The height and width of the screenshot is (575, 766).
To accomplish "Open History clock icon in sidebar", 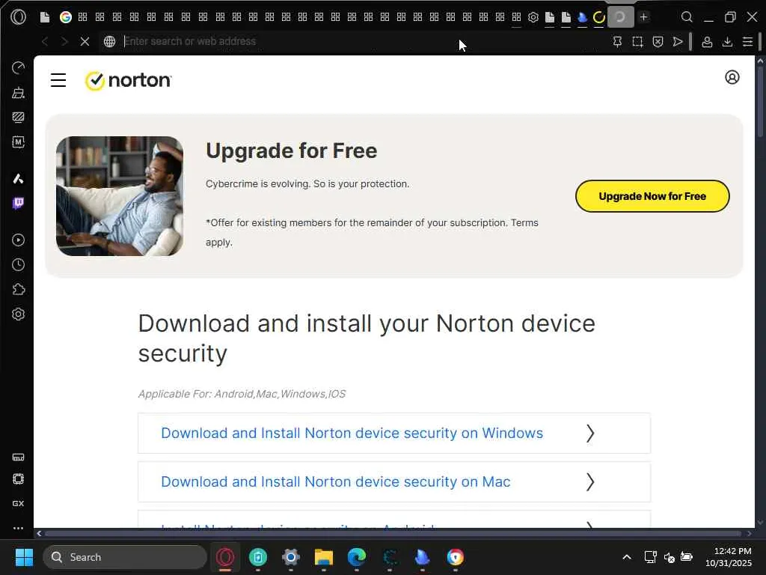I will [18, 264].
